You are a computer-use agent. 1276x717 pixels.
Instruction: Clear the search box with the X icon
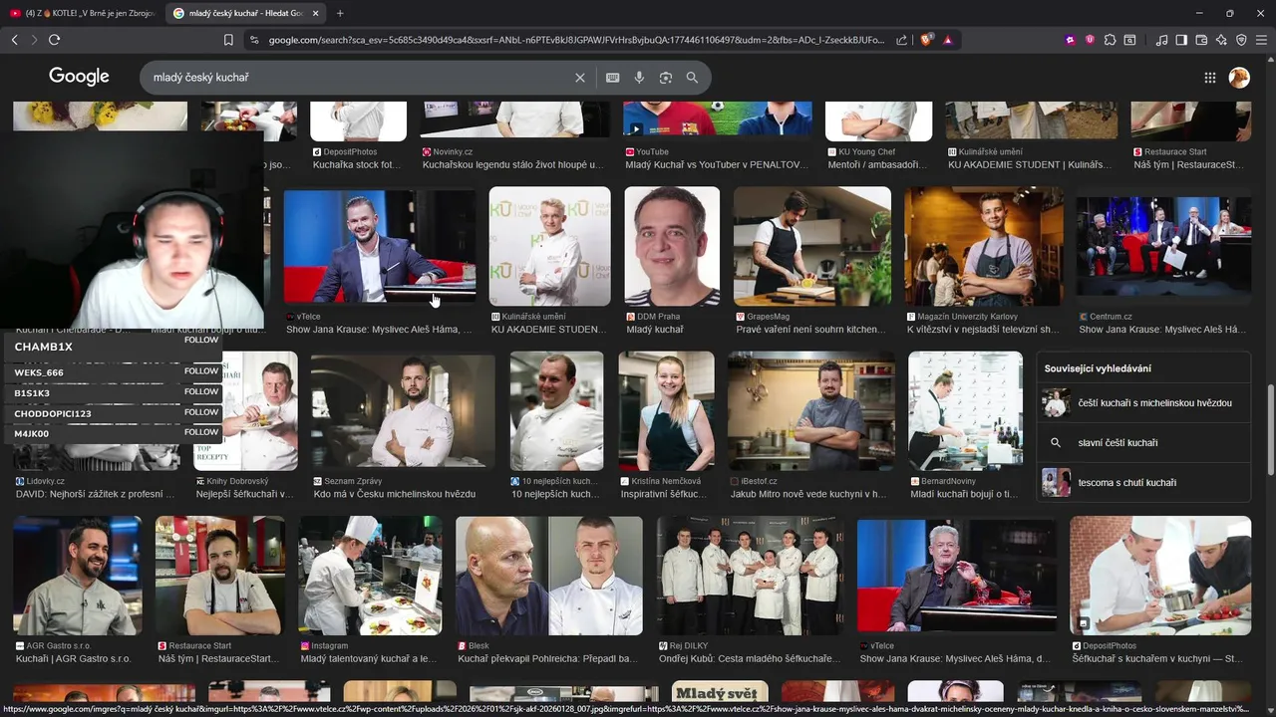580,78
